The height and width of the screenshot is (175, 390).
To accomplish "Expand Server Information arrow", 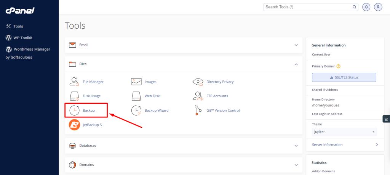I will (x=377, y=144).
